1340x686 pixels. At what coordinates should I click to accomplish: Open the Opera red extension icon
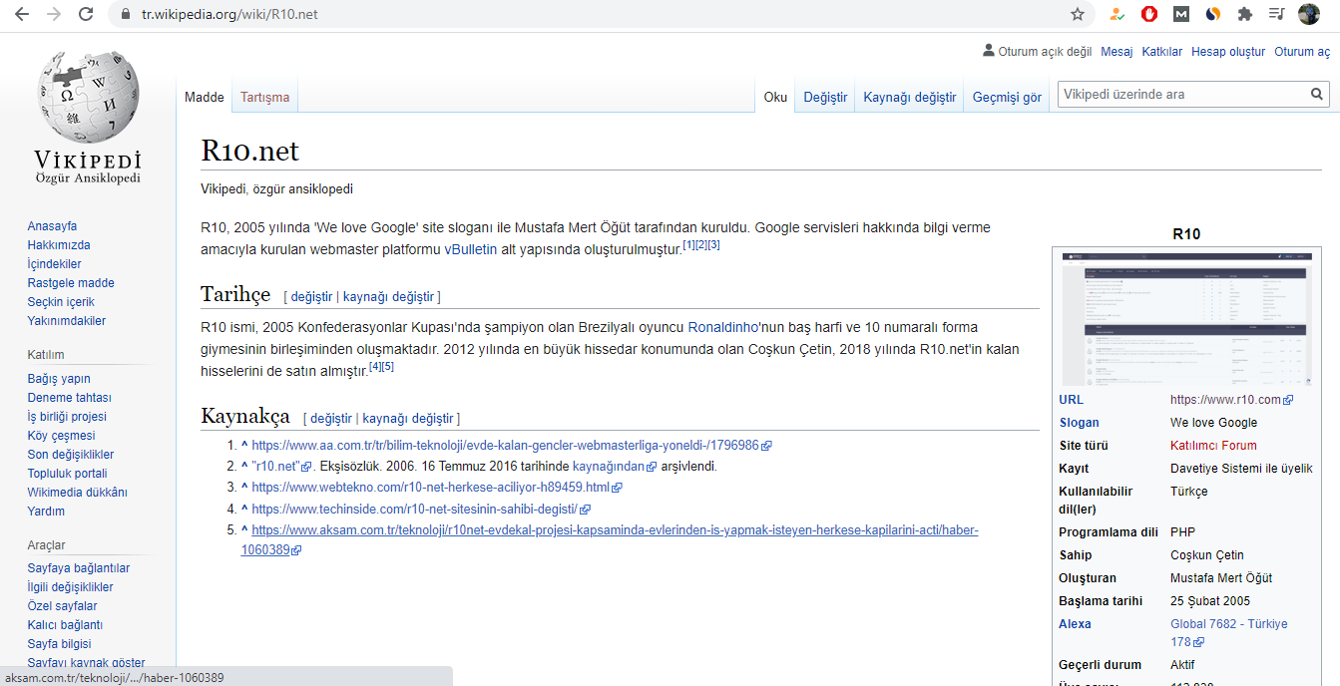1149,14
